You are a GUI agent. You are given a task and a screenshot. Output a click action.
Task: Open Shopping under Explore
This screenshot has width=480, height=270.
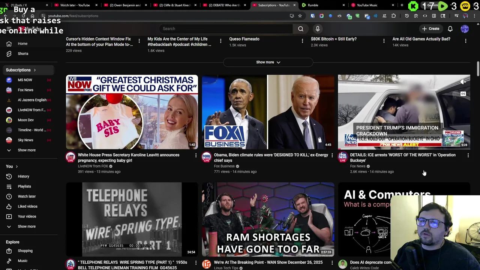(x=29, y=250)
